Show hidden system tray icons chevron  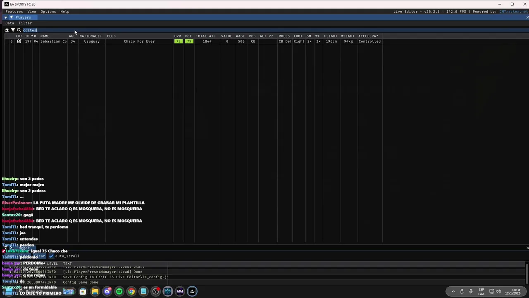click(x=453, y=291)
